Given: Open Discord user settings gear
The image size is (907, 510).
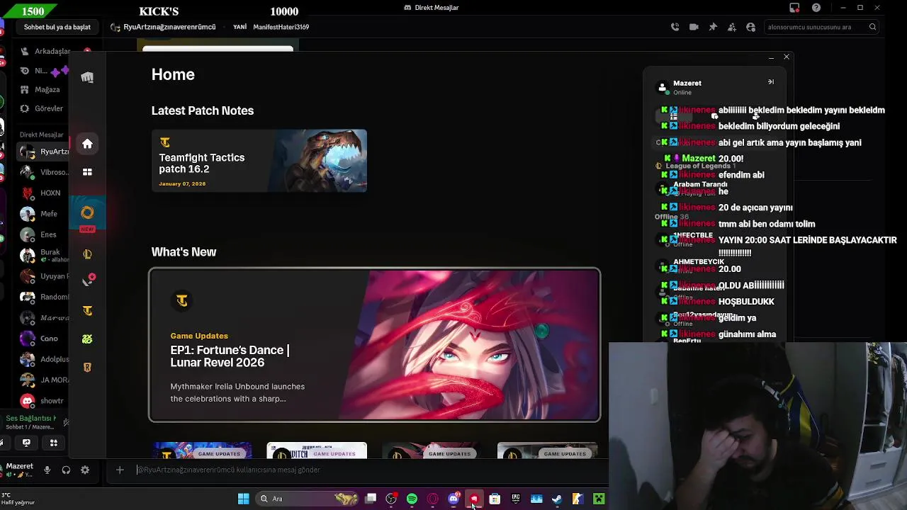Looking at the screenshot, I should (x=85, y=470).
